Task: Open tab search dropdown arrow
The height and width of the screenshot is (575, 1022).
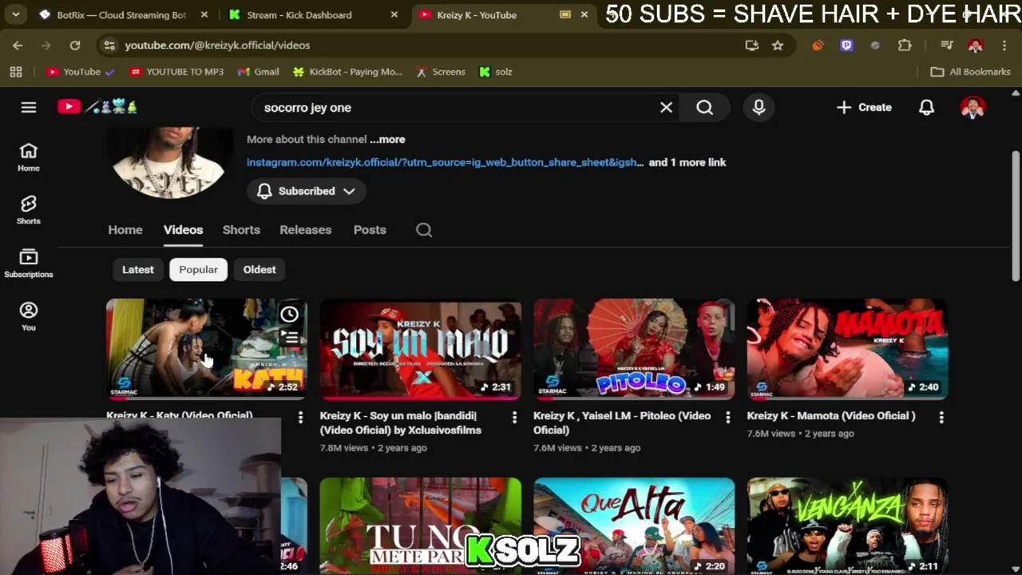Action: (15, 14)
